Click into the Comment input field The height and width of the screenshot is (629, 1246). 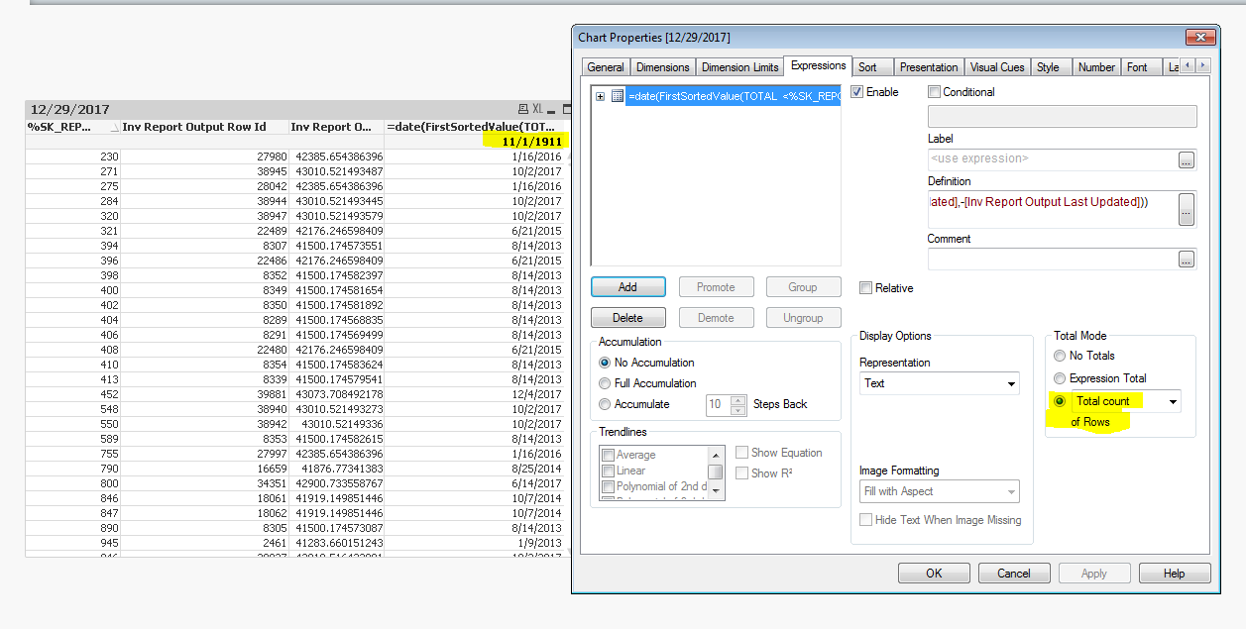(1052, 260)
